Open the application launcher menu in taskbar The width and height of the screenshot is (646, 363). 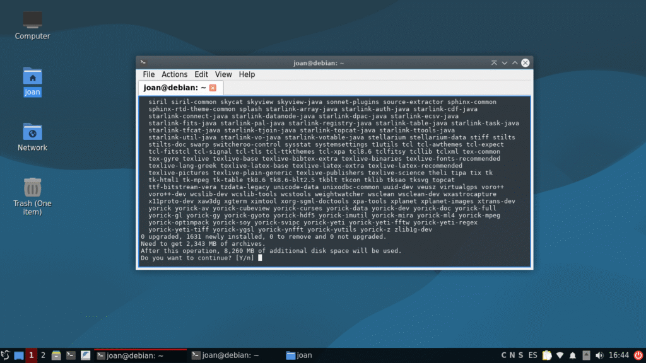[6, 355]
